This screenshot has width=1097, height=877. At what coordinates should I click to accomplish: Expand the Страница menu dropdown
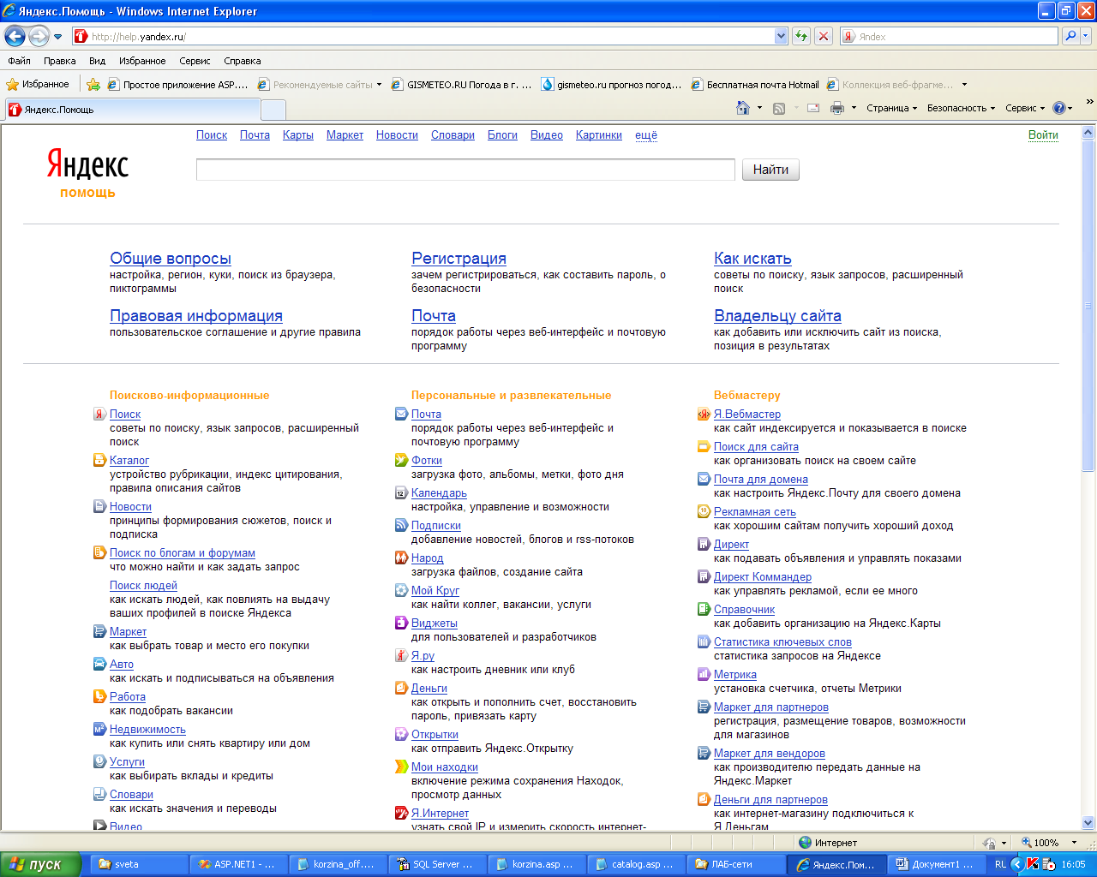914,109
